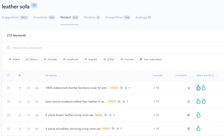Open the Intent filter
This screenshot has height=136, width=224.
(x=14, y=59)
